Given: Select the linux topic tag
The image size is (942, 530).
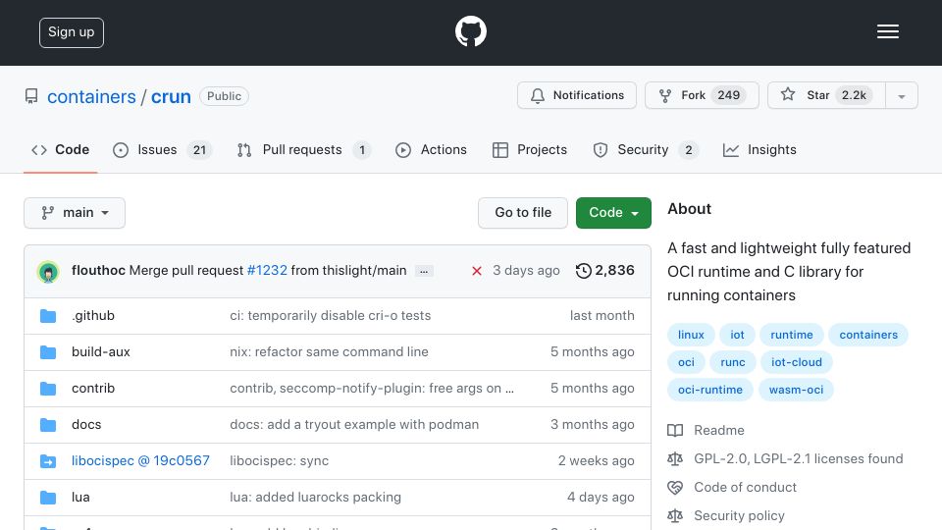Looking at the screenshot, I should click(691, 335).
